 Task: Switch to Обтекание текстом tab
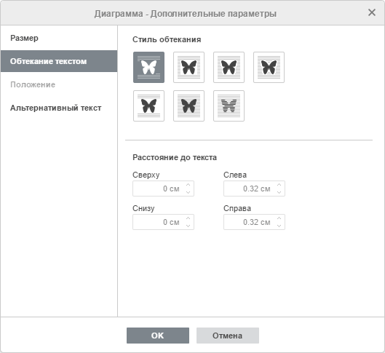(x=59, y=61)
